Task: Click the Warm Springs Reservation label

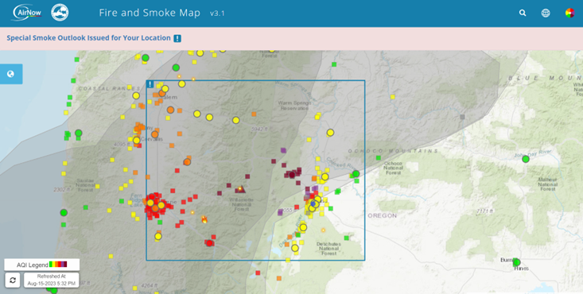Action: [x=294, y=106]
